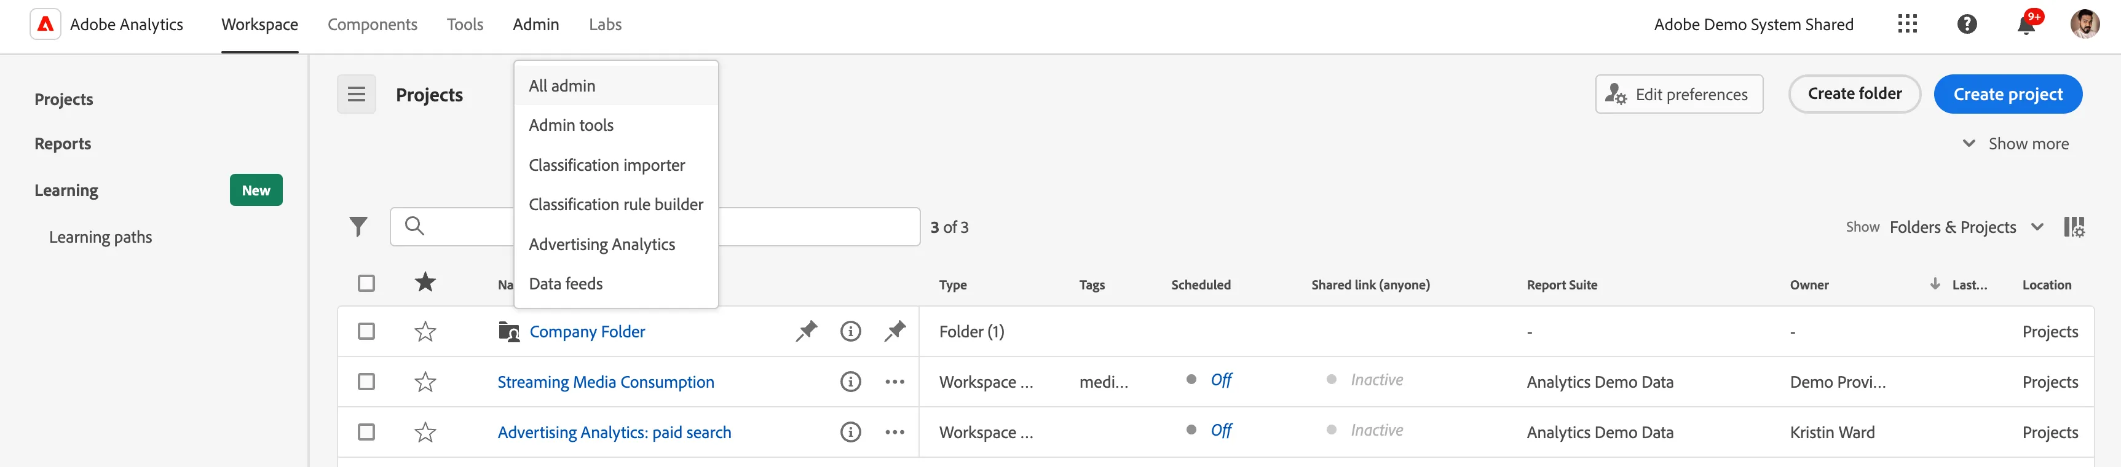Image resolution: width=2121 pixels, height=467 pixels.
Task: Tick the select-all checkbox in table header
Action: 366,283
